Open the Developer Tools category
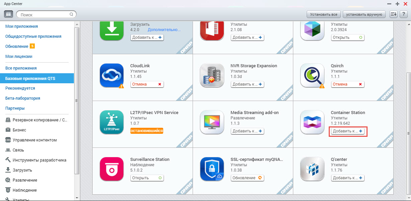Image resolution: width=411 pixels, height=201 pixels. click(x=35, y=160)
